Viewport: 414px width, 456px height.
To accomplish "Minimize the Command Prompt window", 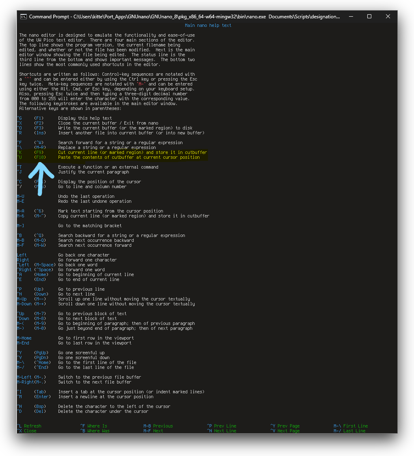I will (x=351, y=17).
